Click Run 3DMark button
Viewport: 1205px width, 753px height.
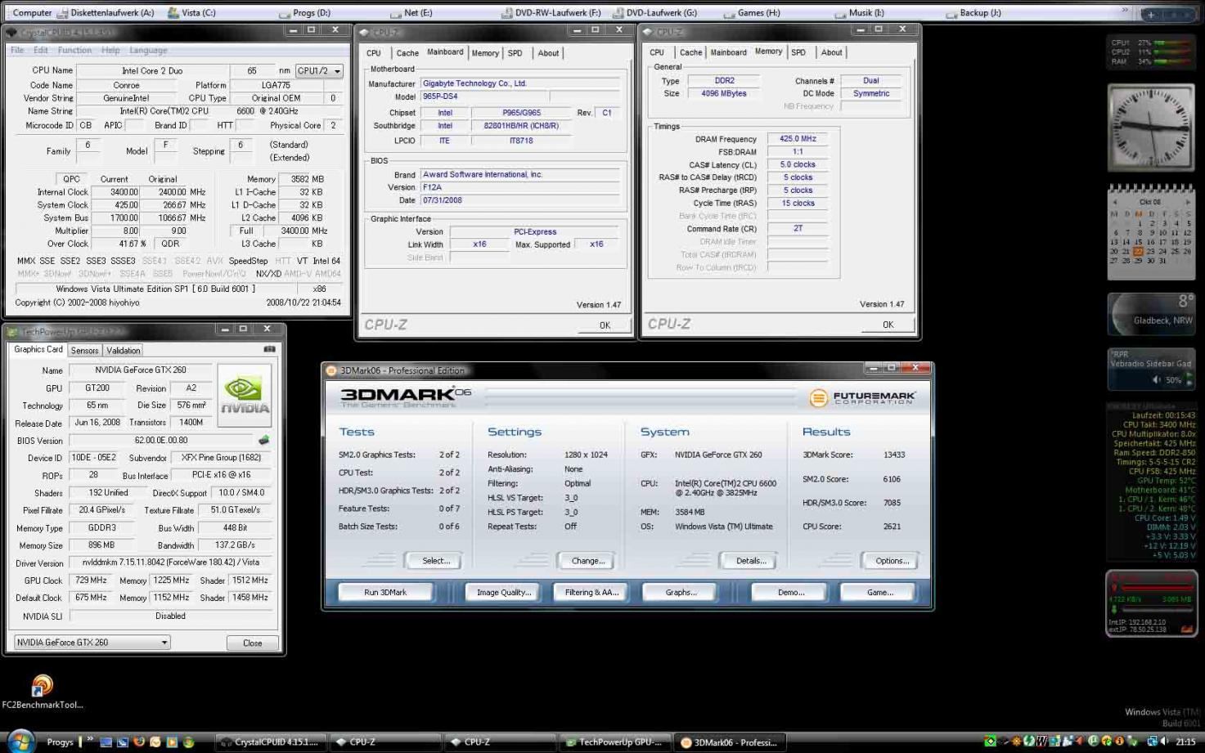pos(385,592)
